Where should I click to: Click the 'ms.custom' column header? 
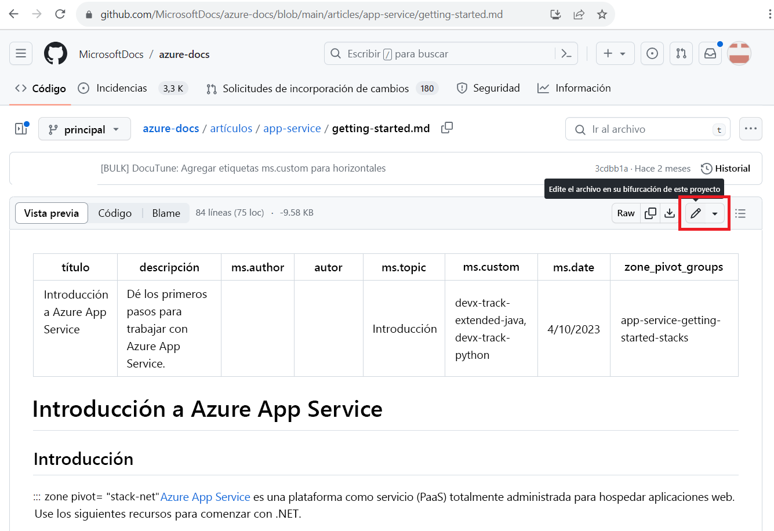(491, 267)
